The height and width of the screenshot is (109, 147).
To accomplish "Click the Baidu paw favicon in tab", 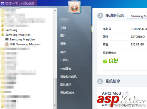I will (2, 4).
